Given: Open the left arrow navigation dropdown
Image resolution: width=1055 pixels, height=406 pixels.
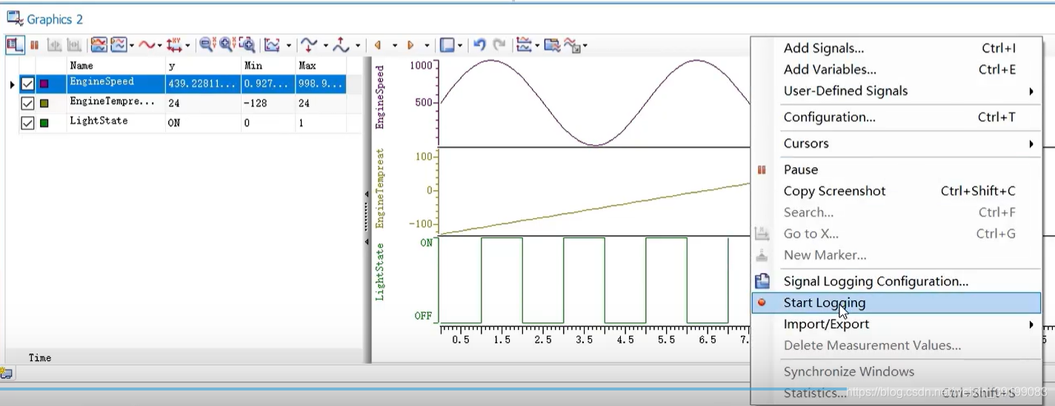Looking at the screenshot, I should pyautogui.click(x=395, y=46).
